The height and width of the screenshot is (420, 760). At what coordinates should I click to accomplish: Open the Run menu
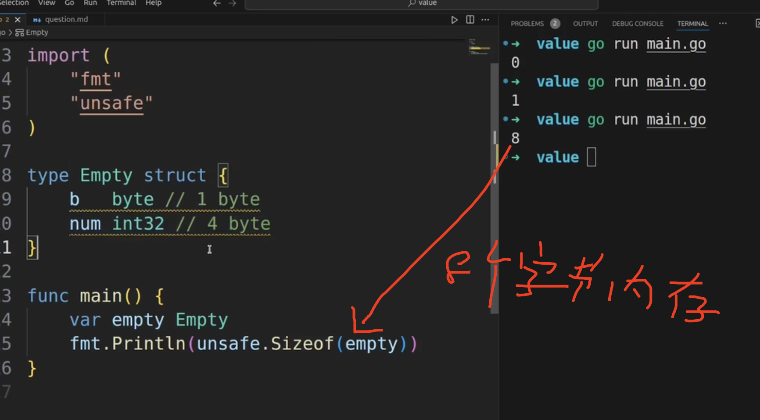(90, 3)
